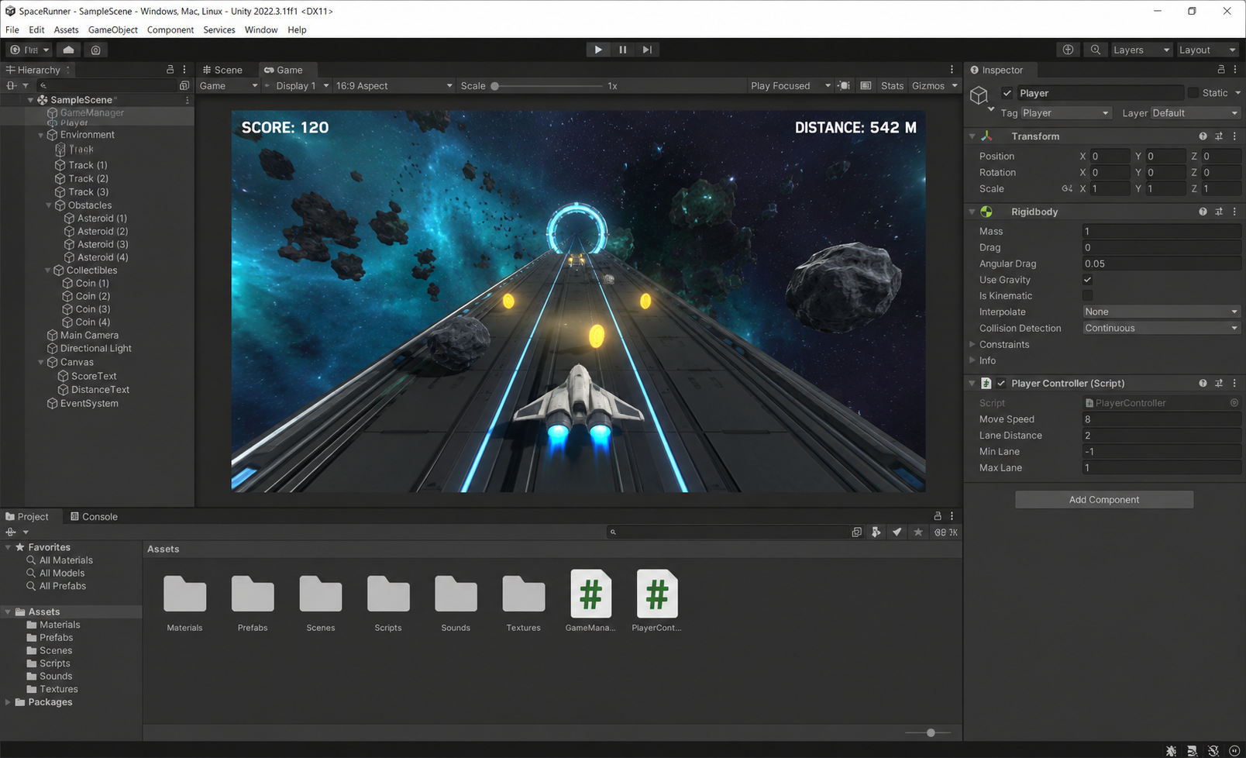Expand the Info foldout in Rigidbody

tap(972, 360)
